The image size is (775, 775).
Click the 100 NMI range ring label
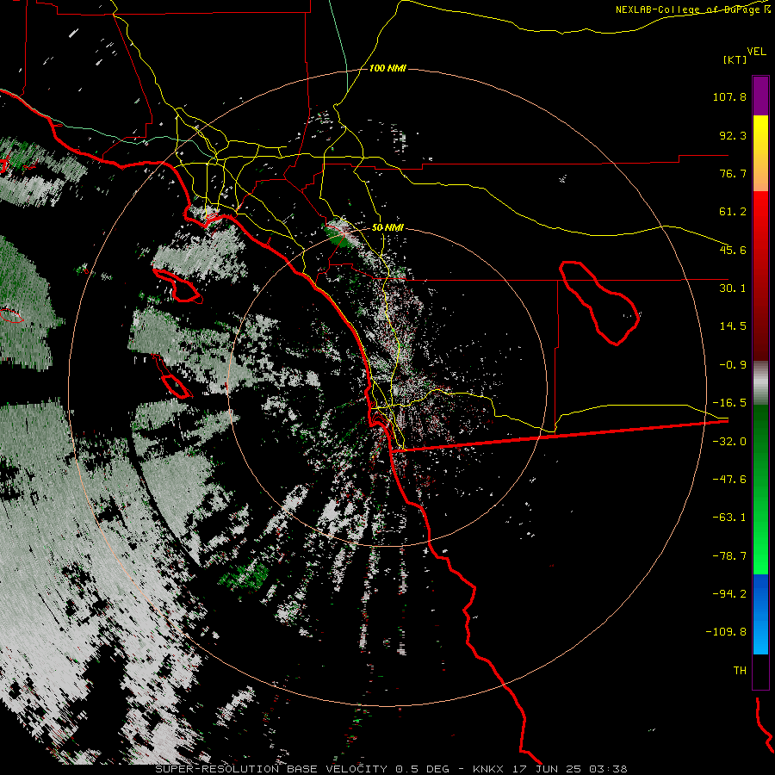pos(387,68)
